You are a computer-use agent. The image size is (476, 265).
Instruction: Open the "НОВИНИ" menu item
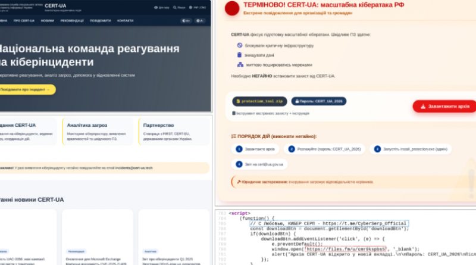pyautogui.click(x=46, y=20)
